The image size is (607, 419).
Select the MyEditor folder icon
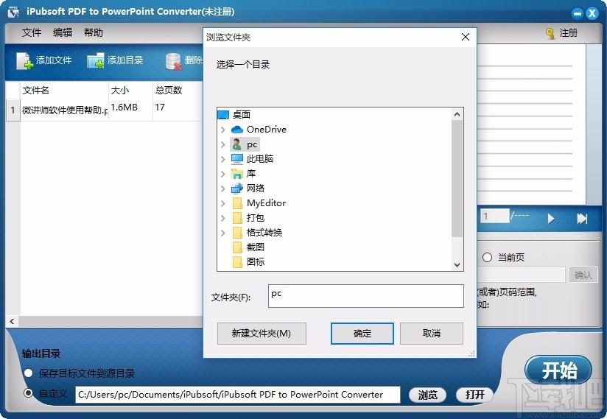click(237, 203)
